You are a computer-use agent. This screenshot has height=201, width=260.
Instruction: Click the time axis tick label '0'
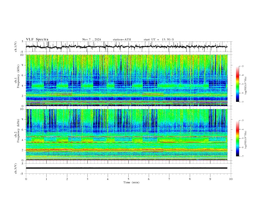coord(26,179)
